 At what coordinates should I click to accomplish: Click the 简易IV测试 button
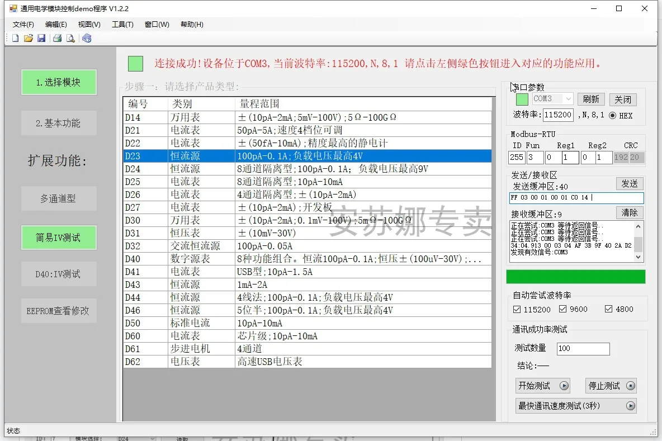click(59, 238)
